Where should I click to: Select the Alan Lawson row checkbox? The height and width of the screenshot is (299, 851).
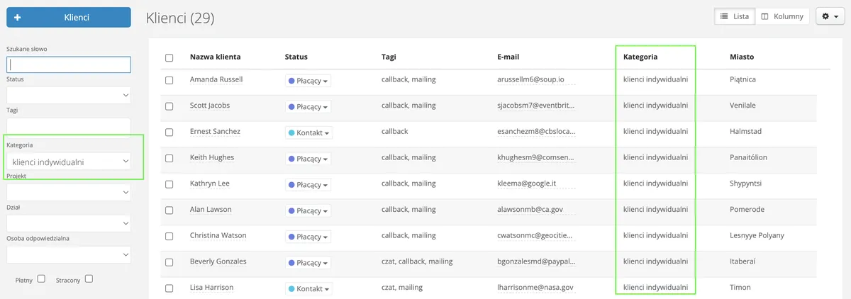(x=169, y=210)
